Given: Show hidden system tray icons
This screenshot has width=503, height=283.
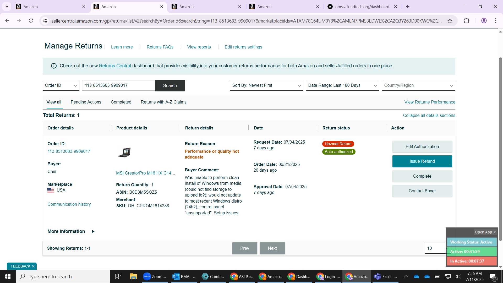Looking at the screenshot, I should [406, 276].
